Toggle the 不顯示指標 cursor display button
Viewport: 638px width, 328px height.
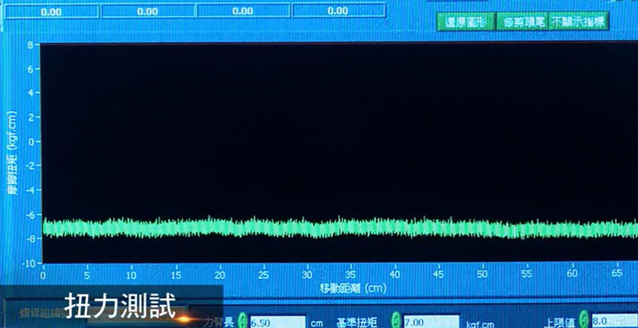[x=577, y=22]
